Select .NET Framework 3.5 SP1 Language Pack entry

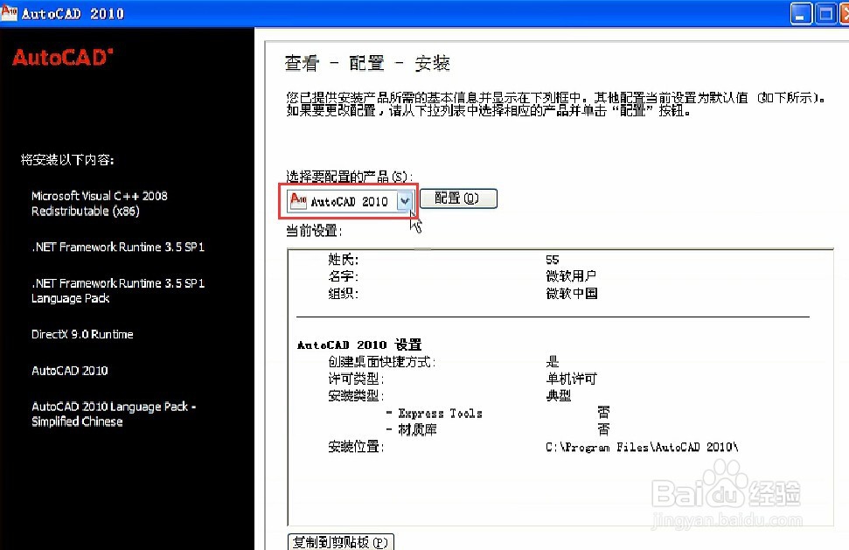(x=118, y=290)
